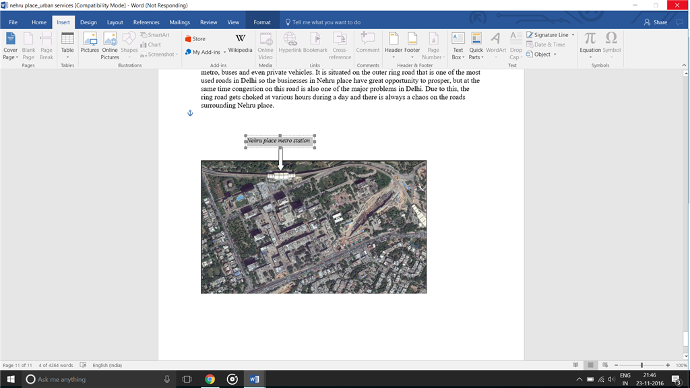The width and height of the screenshot is (690, 388).
Task: Expand the Signature Line dropdown arrow
Action: pyautogui.click(x=573, y=35)
